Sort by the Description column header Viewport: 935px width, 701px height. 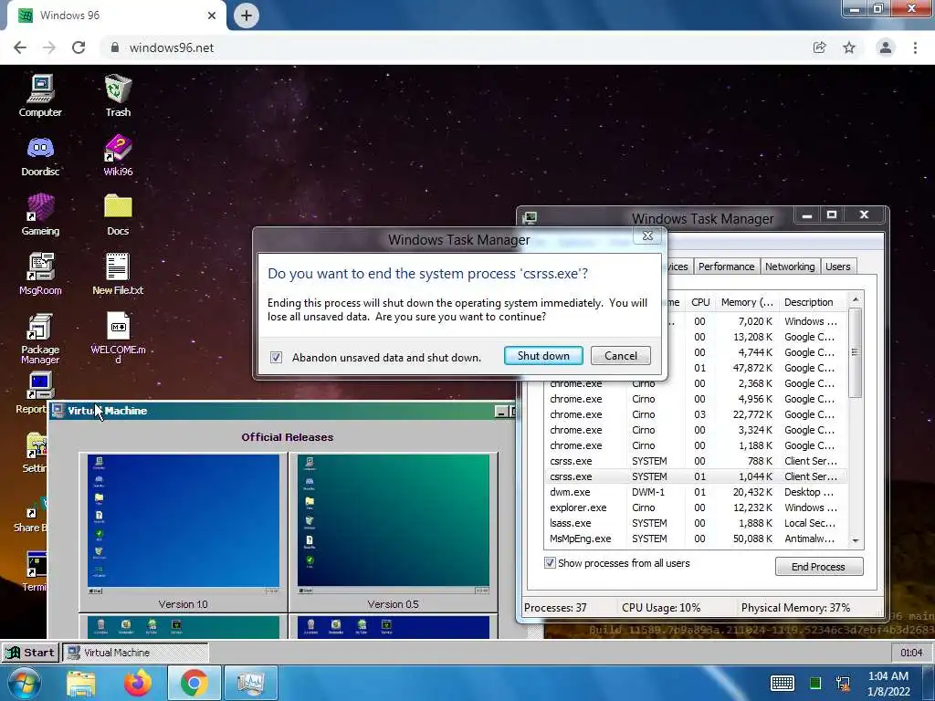tap(811, 302)
